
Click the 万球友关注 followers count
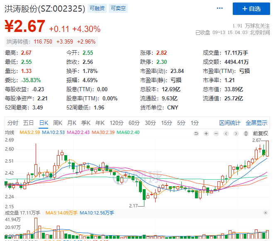click(251, 26)
